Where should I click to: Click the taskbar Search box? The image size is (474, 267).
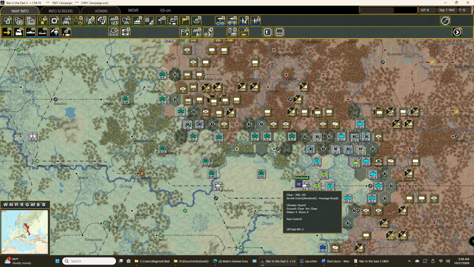click(89, 261)
